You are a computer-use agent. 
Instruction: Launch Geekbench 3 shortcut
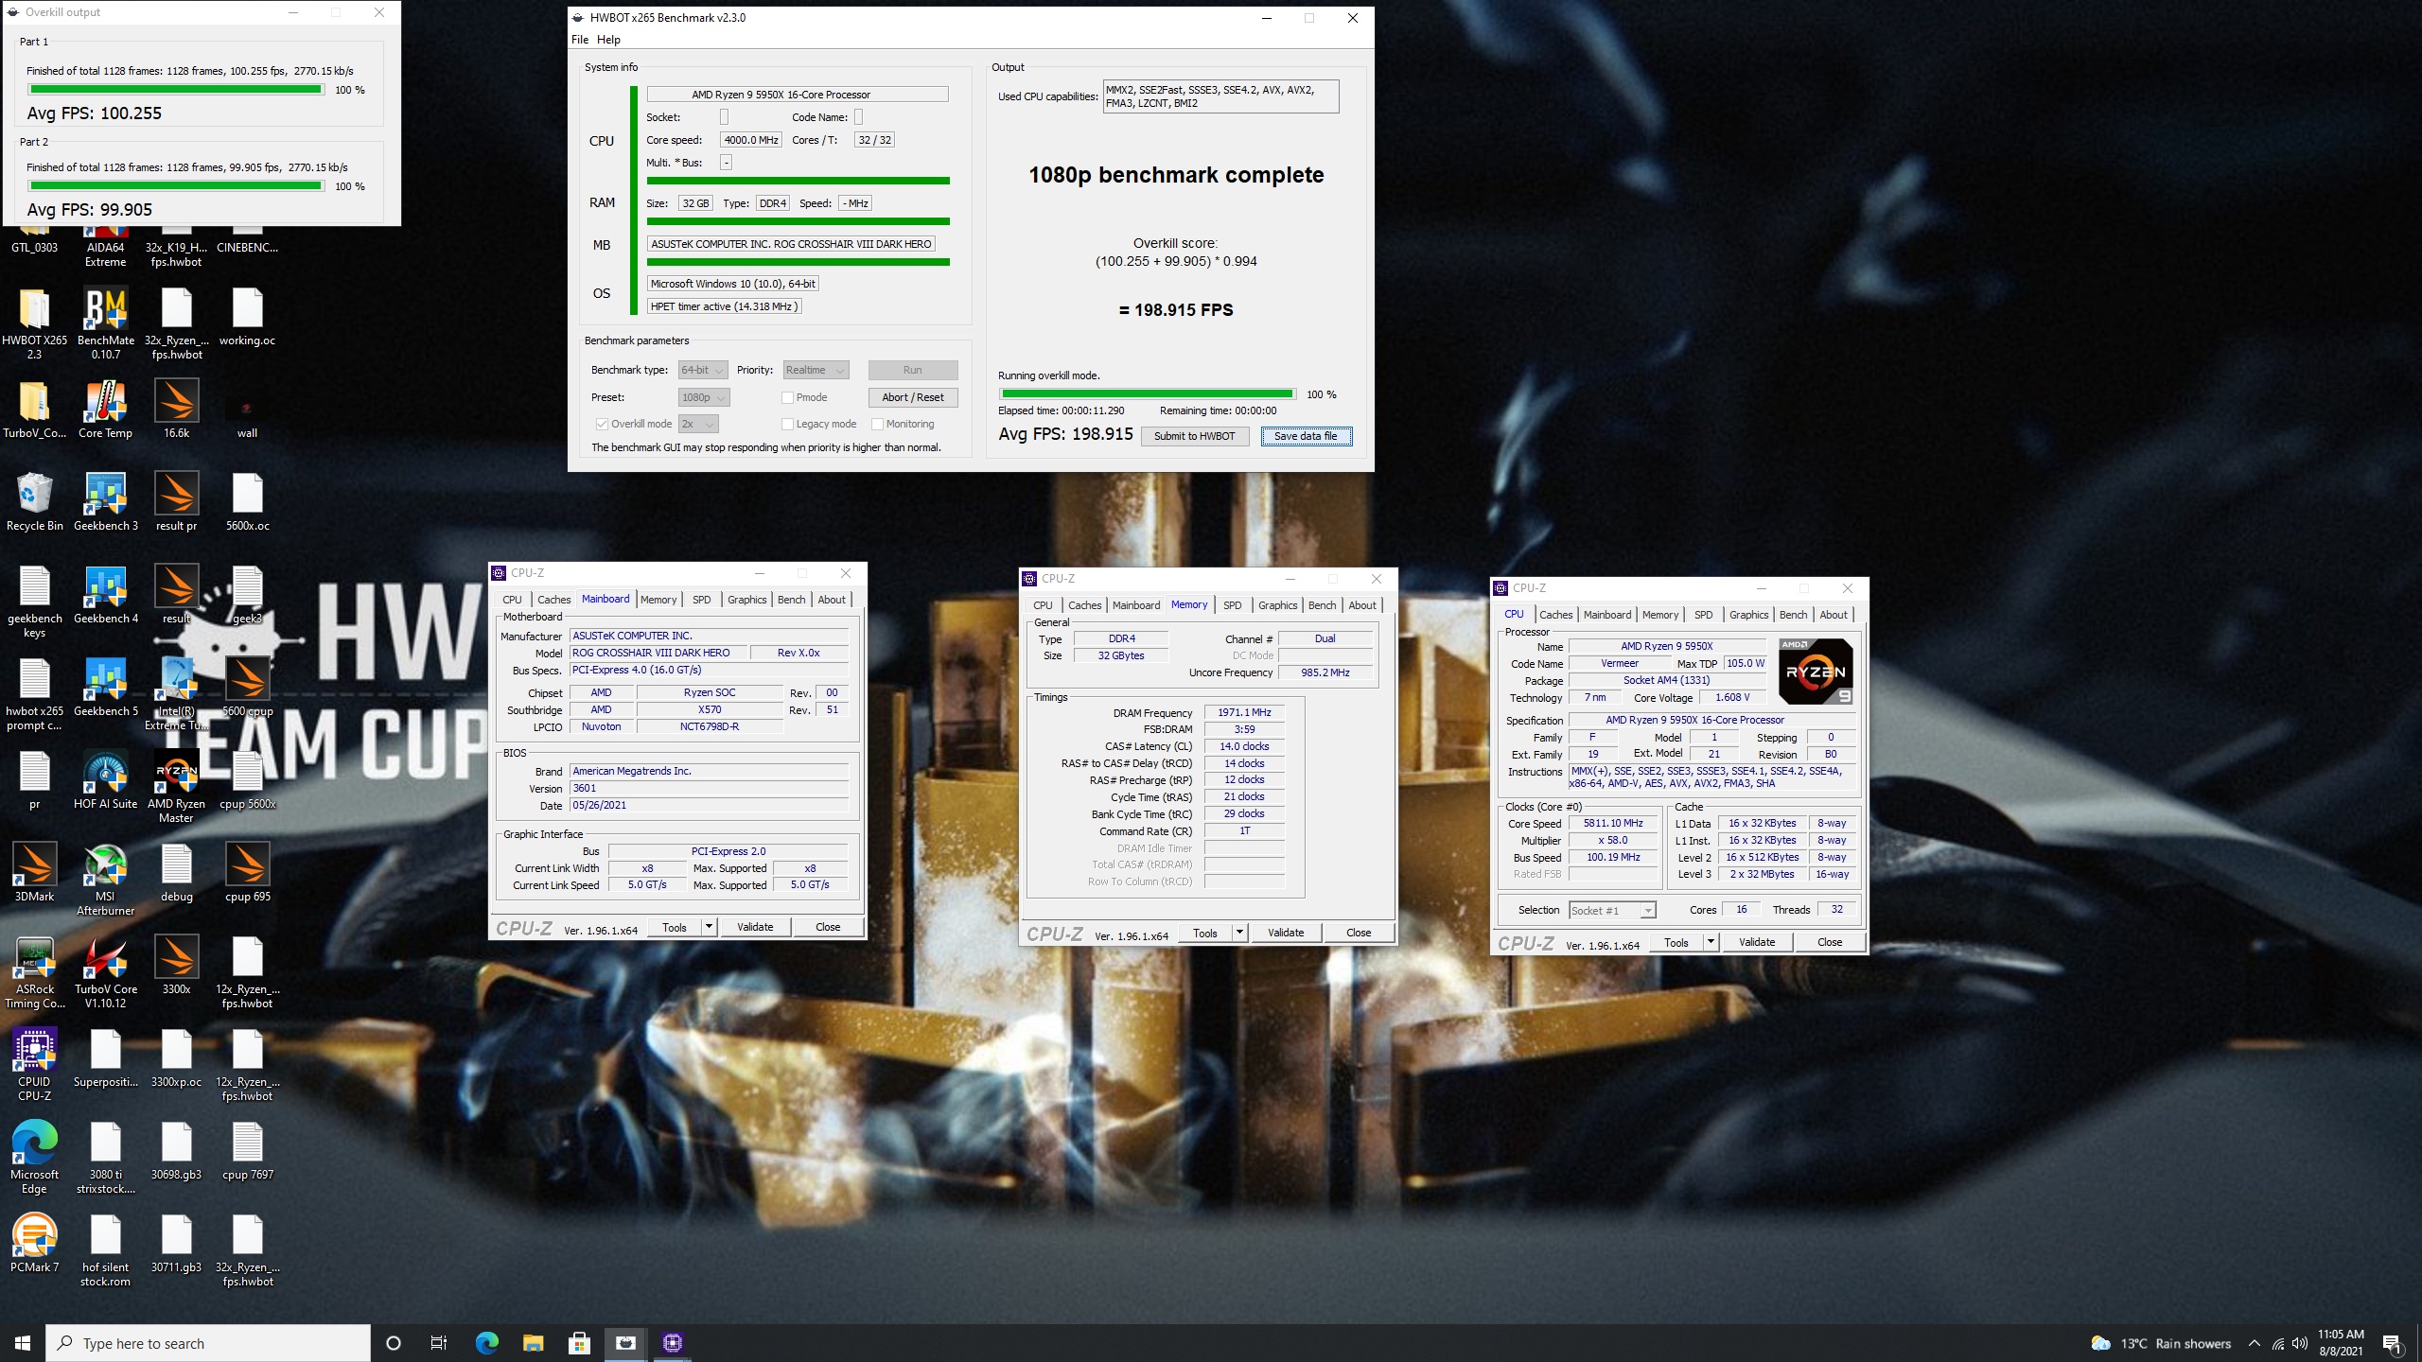pos(105,501)
